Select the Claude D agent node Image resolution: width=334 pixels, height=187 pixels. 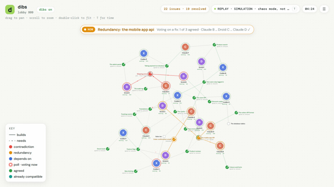coord(211,125)
